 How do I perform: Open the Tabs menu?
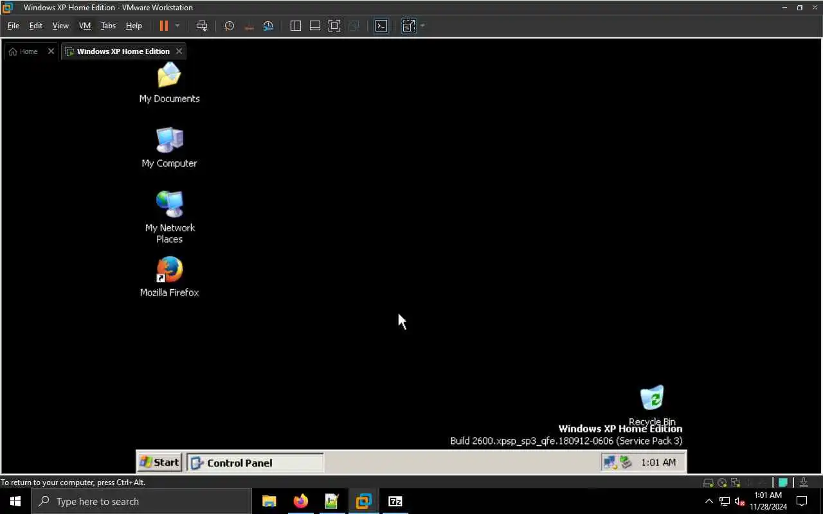[x=108, y=26]
